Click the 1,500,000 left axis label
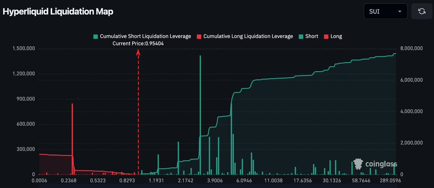The width and height of the screenshot is (434, 188). click(24, 49)
